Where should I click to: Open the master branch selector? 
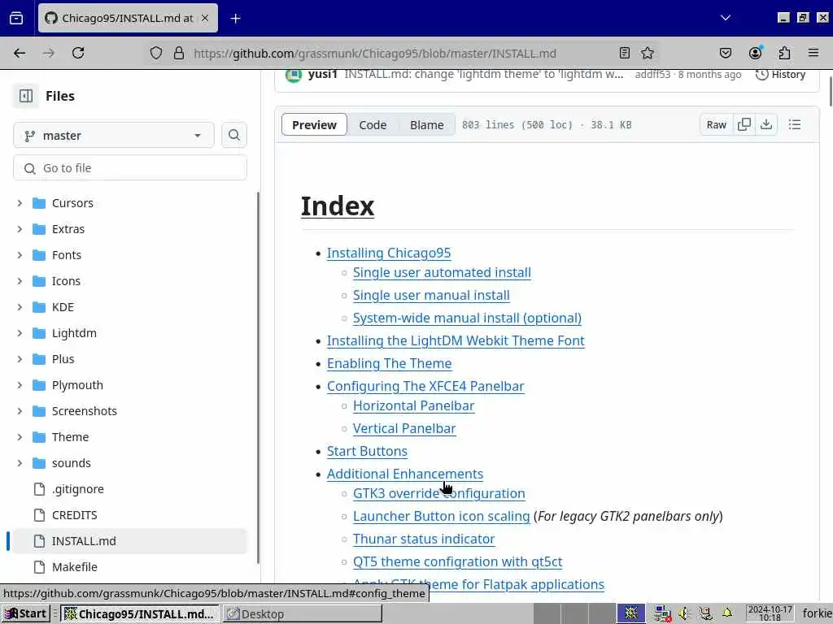114,136
